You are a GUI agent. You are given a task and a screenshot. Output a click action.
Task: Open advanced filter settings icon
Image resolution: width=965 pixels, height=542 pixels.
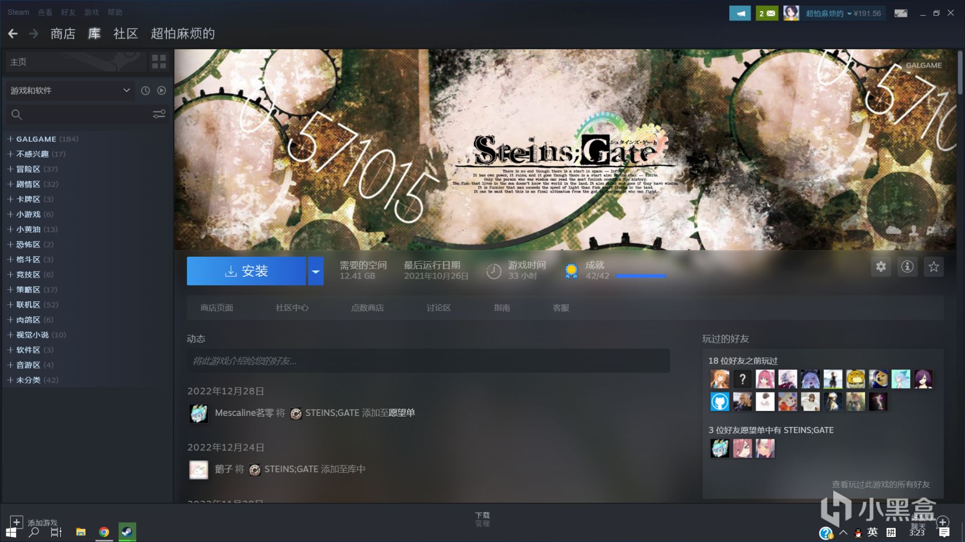point(159,114)
